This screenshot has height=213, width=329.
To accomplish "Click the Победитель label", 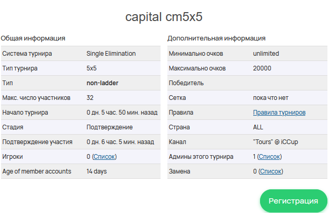I will [x=186, y=83].
